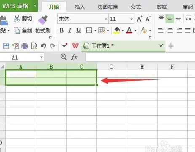Click the clear formatting eraser icon
Screen dimensions: 195x152
144,30
